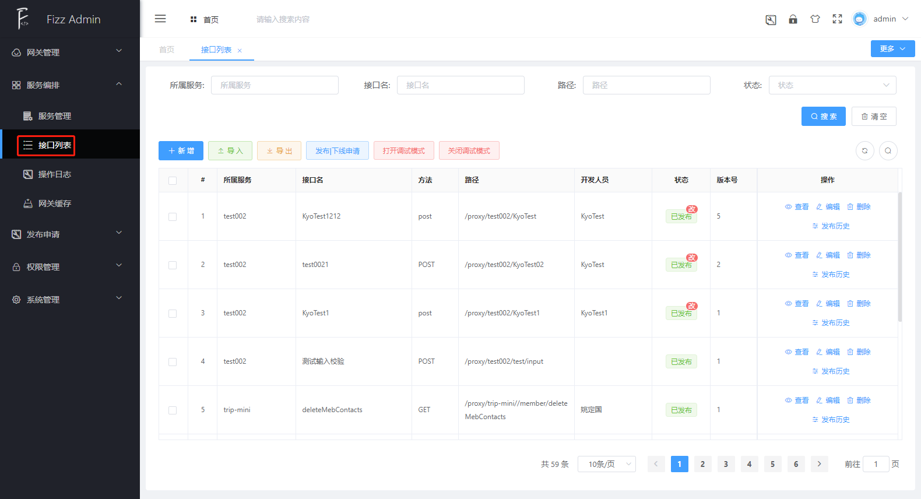
Task: Expand the 系统管理 sidebar menu
Action: 70,300
